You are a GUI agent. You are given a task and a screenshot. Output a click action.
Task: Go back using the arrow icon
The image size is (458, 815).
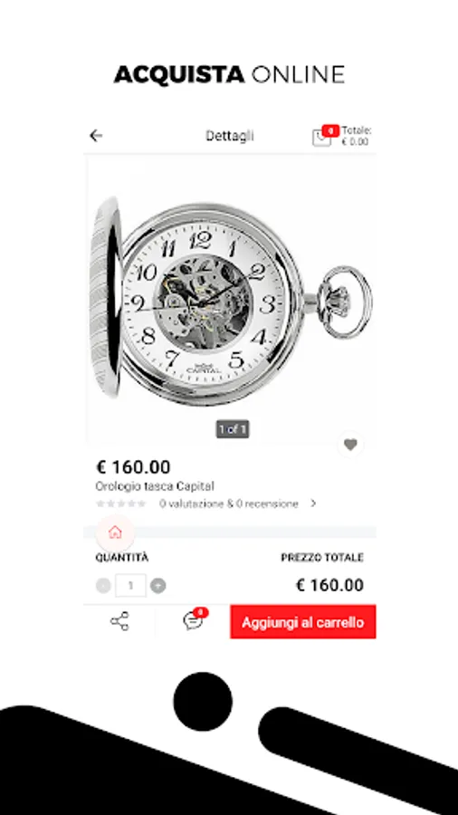(x=96, y=136)
